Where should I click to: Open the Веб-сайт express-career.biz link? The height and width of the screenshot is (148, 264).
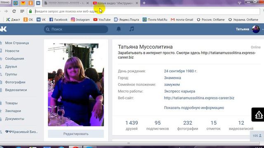tap(199, 98)
